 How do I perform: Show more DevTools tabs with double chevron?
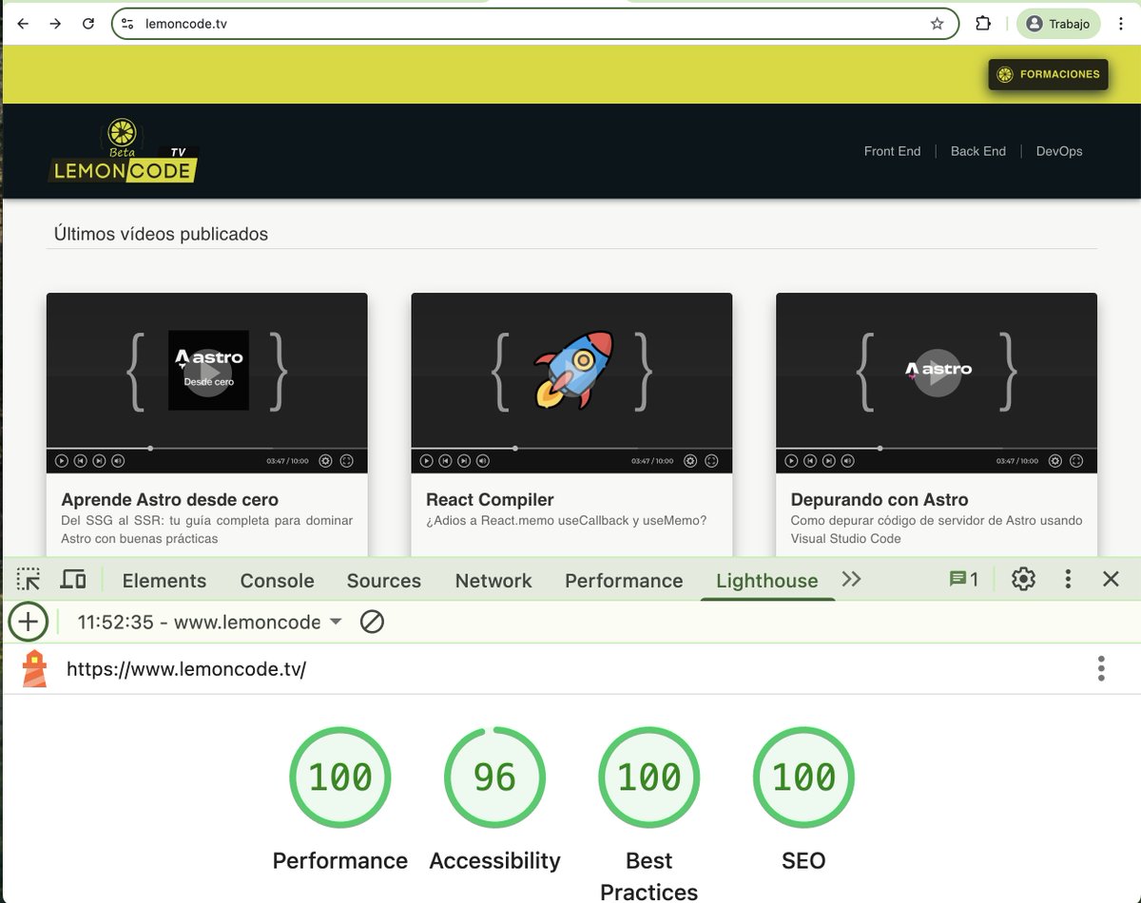coord(851,579)
